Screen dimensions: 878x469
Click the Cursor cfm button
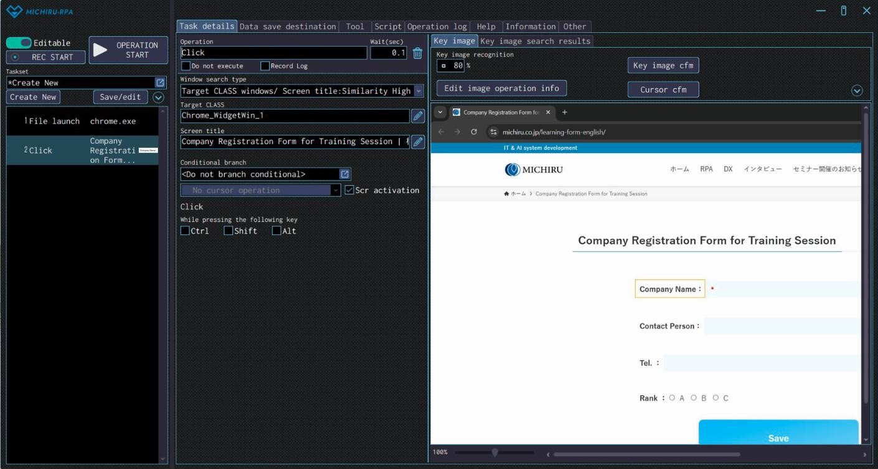click(663, 90)
